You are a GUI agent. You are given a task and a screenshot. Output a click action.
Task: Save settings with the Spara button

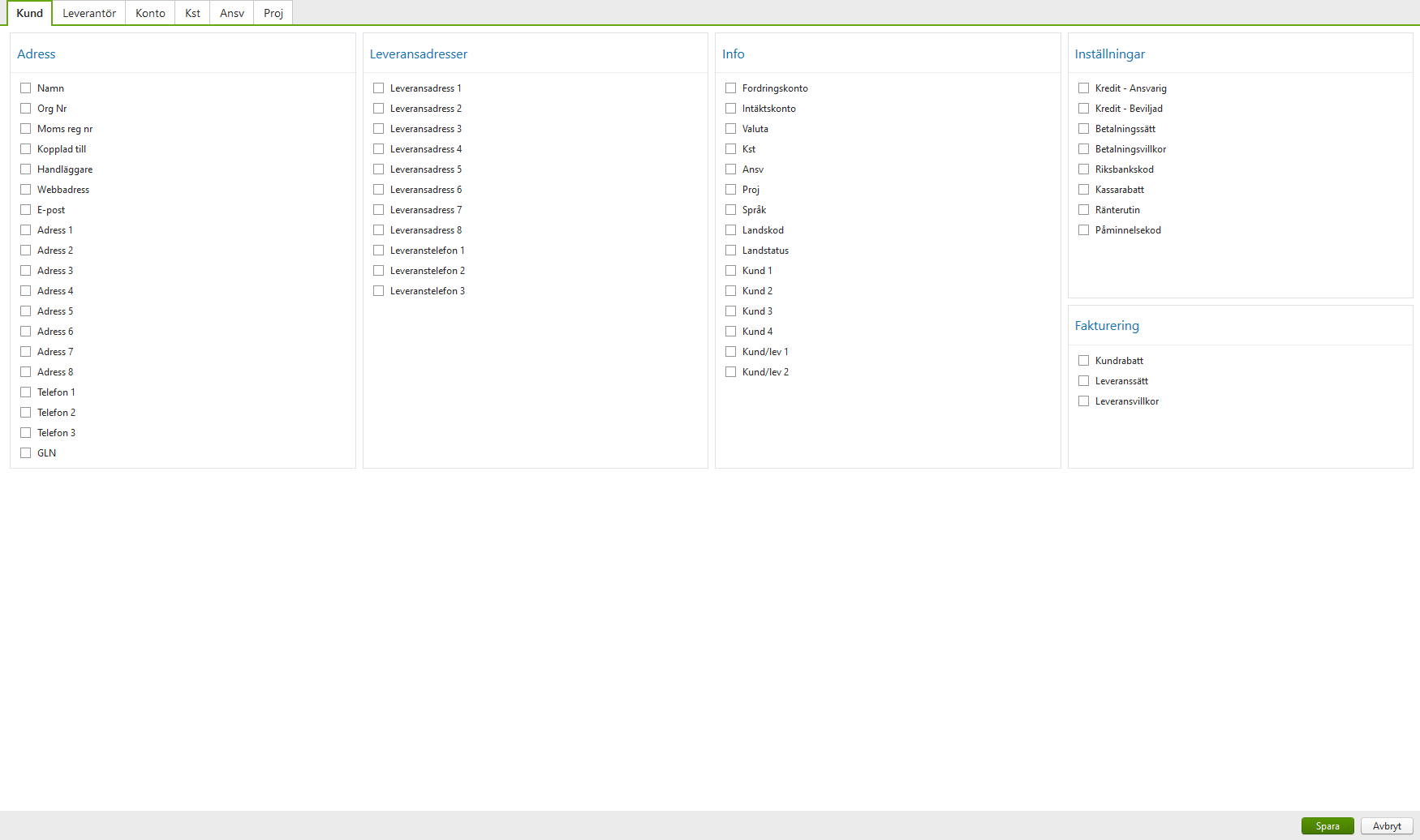pos(1327,825)
